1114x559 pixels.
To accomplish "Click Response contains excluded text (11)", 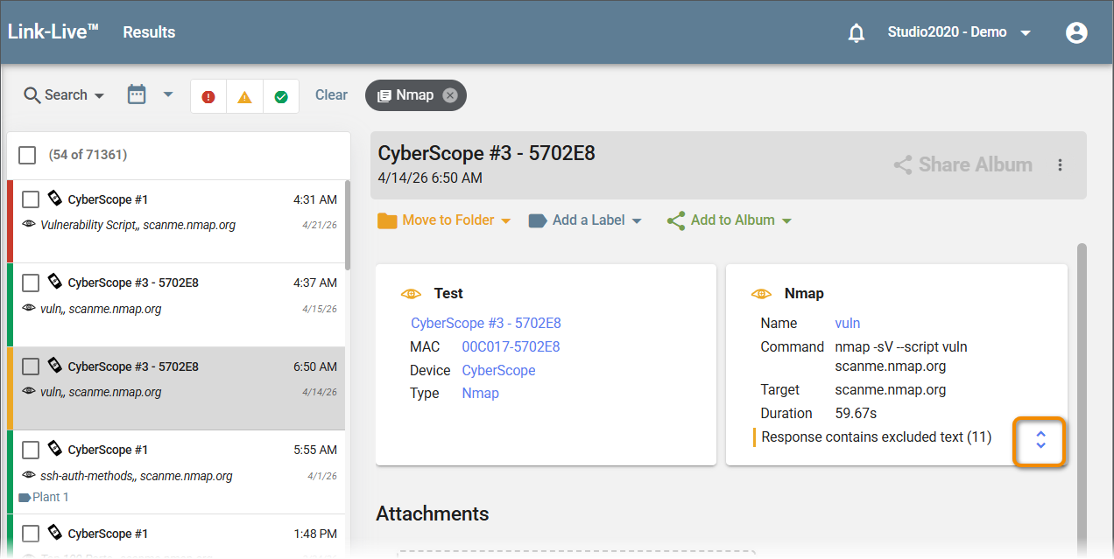I will [877, 437].
